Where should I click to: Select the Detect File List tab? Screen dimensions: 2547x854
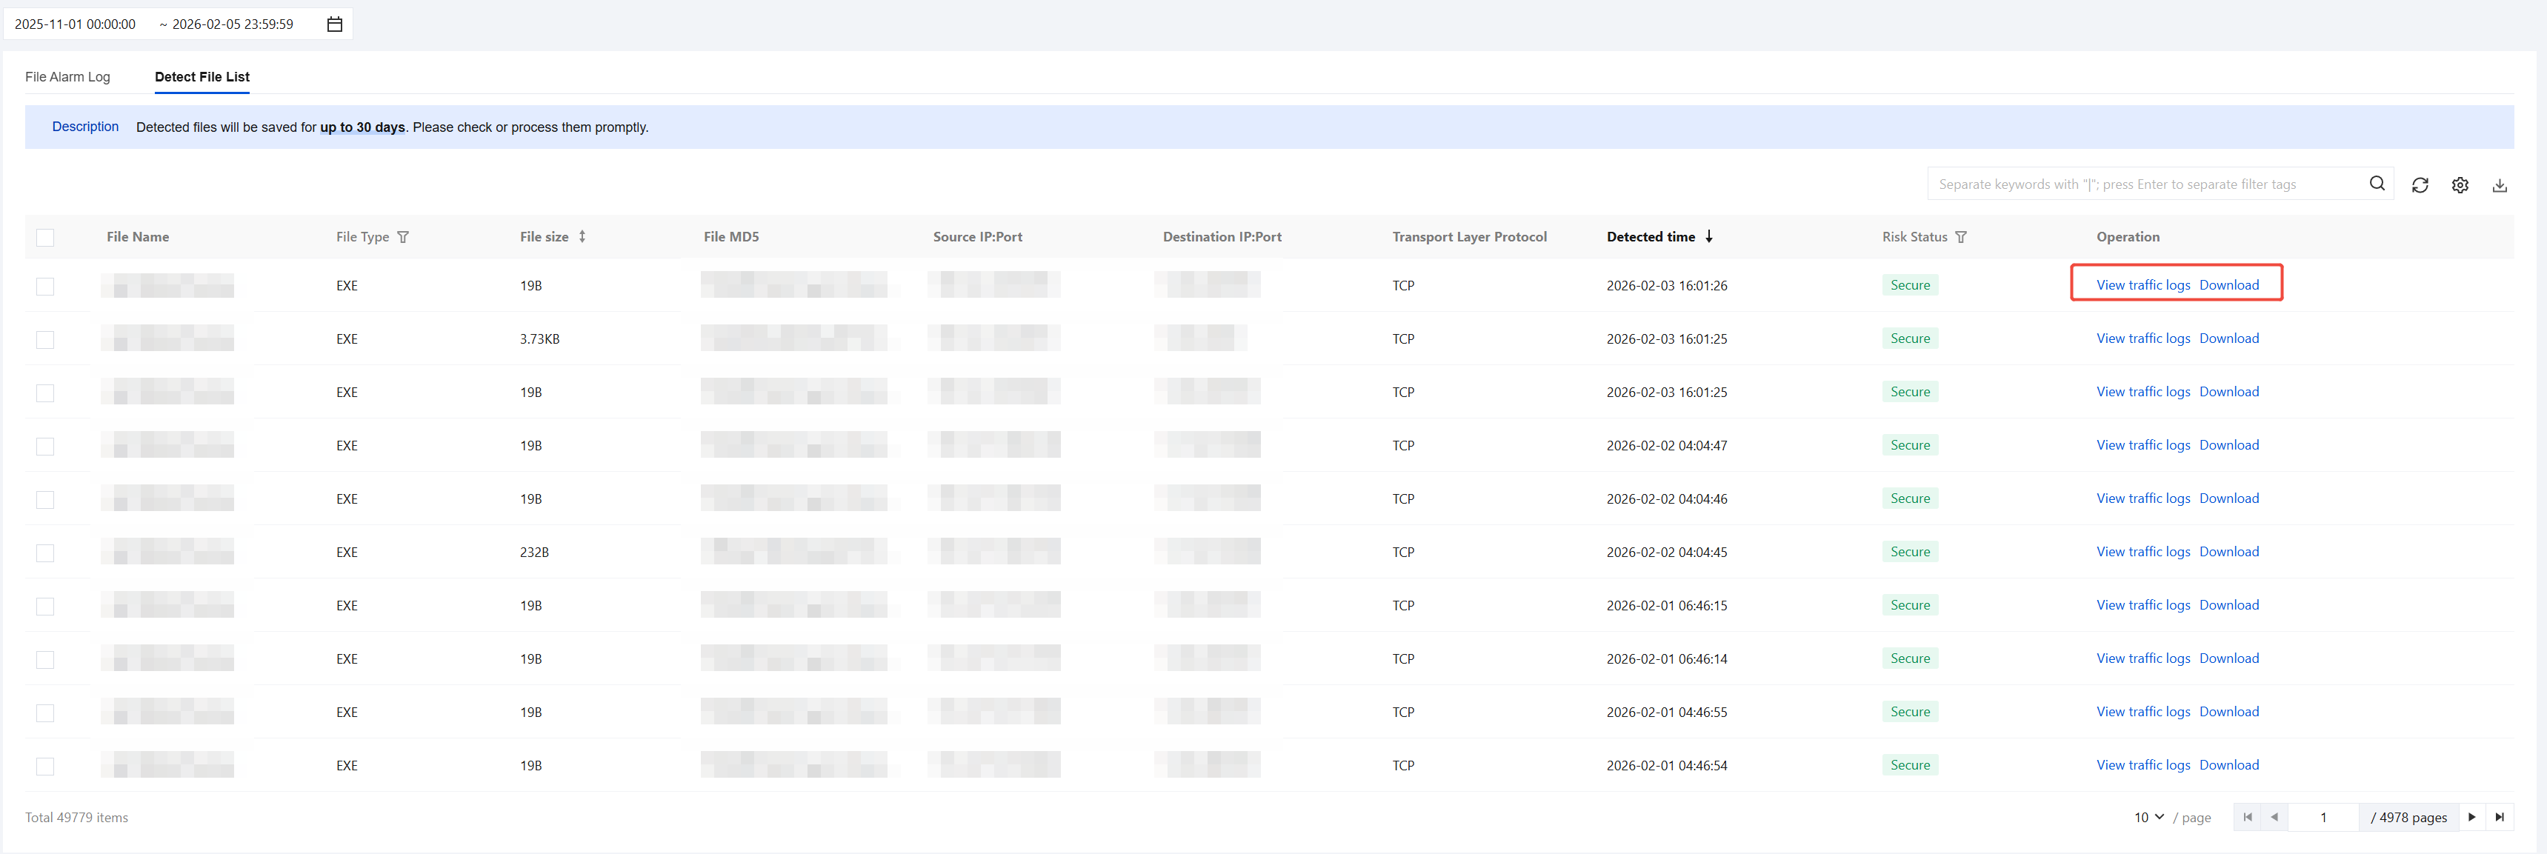coord(202,77)
